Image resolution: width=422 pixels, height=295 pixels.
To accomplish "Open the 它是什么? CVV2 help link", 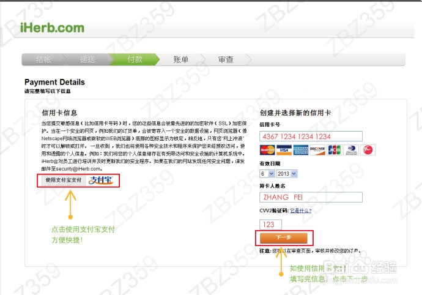I will coord(301,211).
